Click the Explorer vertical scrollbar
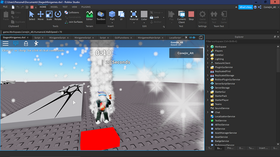 click(278, 60)
